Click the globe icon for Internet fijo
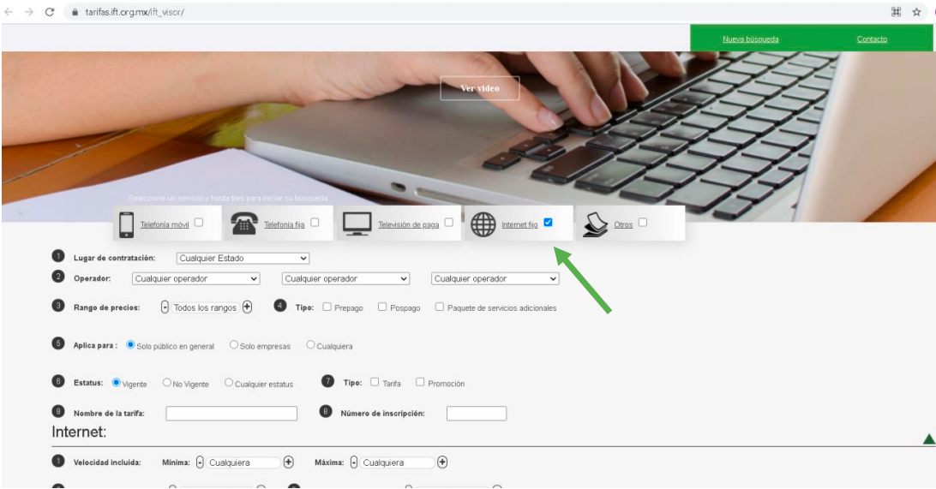 tap(483, 224)
